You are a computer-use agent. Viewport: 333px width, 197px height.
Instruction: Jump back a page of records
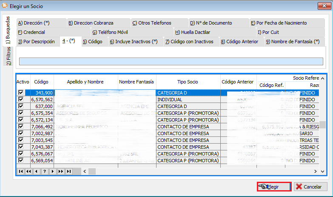(28, 171)
